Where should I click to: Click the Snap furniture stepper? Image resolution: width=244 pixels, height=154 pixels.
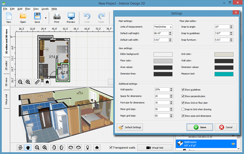point(231,40)
